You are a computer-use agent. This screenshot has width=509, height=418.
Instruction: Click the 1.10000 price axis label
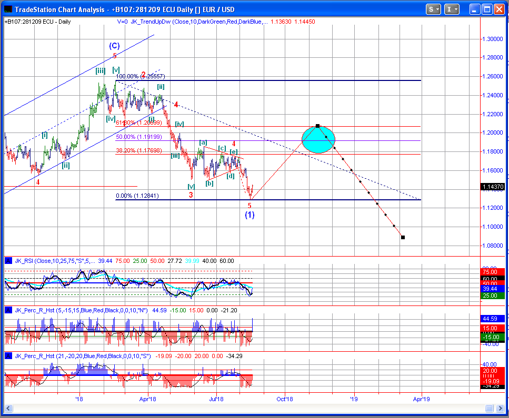point(492,227)
